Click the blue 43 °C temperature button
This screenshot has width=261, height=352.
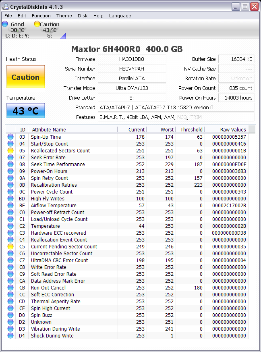tap(26, 110)
